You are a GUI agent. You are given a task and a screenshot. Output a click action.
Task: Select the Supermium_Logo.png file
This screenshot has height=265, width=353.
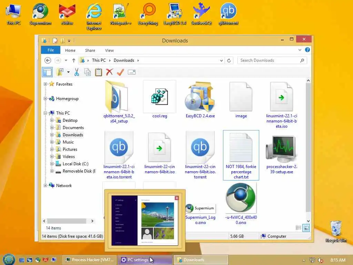pos(200,213)
